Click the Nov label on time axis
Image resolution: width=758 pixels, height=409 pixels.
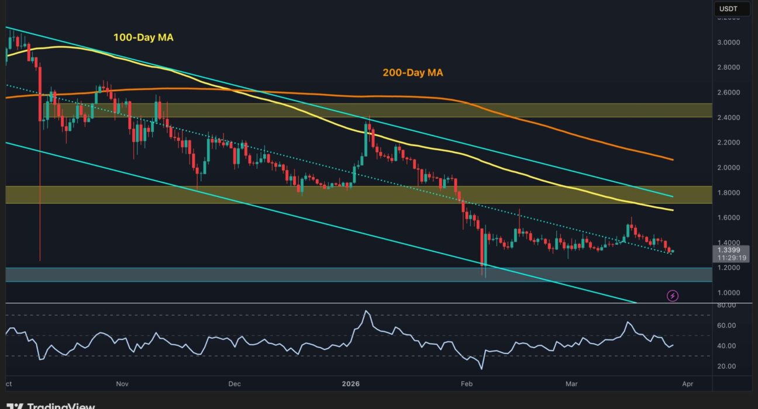[x=122, y=384]
